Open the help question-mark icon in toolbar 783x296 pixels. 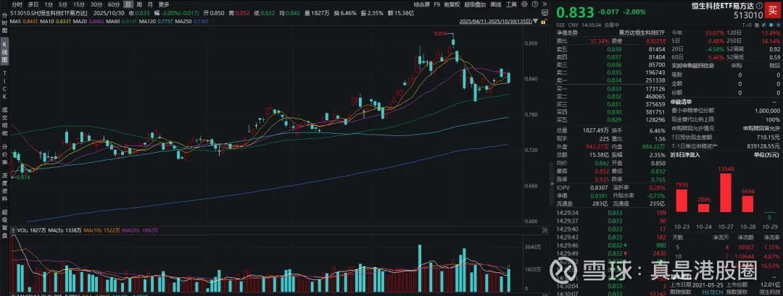point(535,4)
